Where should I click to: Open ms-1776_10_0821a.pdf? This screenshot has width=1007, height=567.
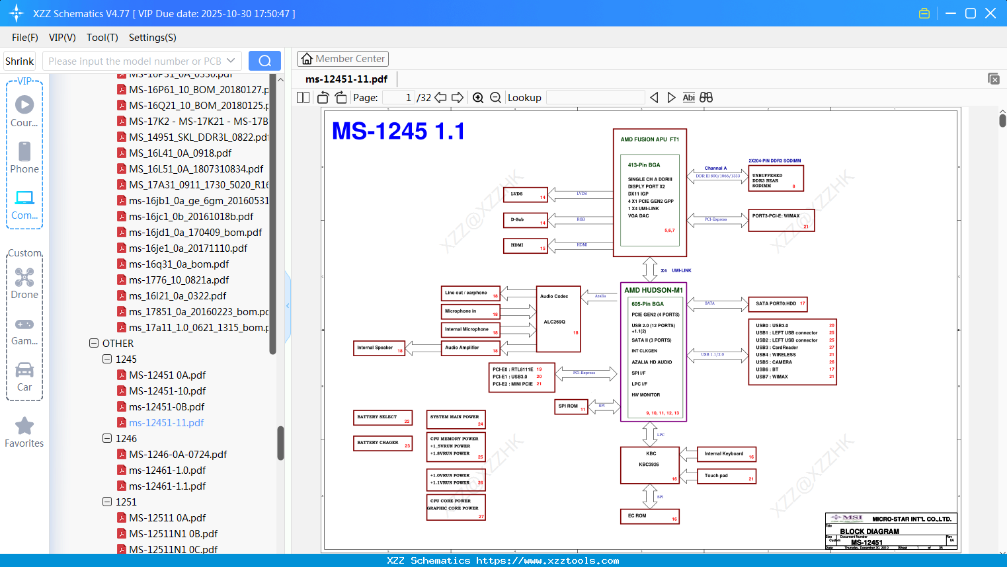click(173, 280)
